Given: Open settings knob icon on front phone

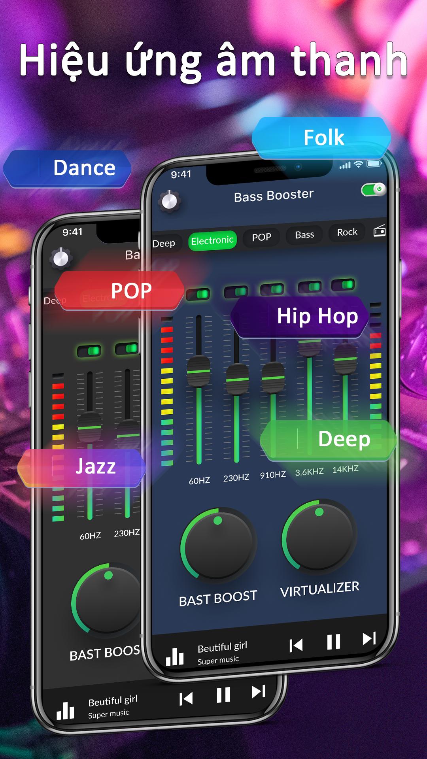Looking at the screenshot, I should pos(170,201).
